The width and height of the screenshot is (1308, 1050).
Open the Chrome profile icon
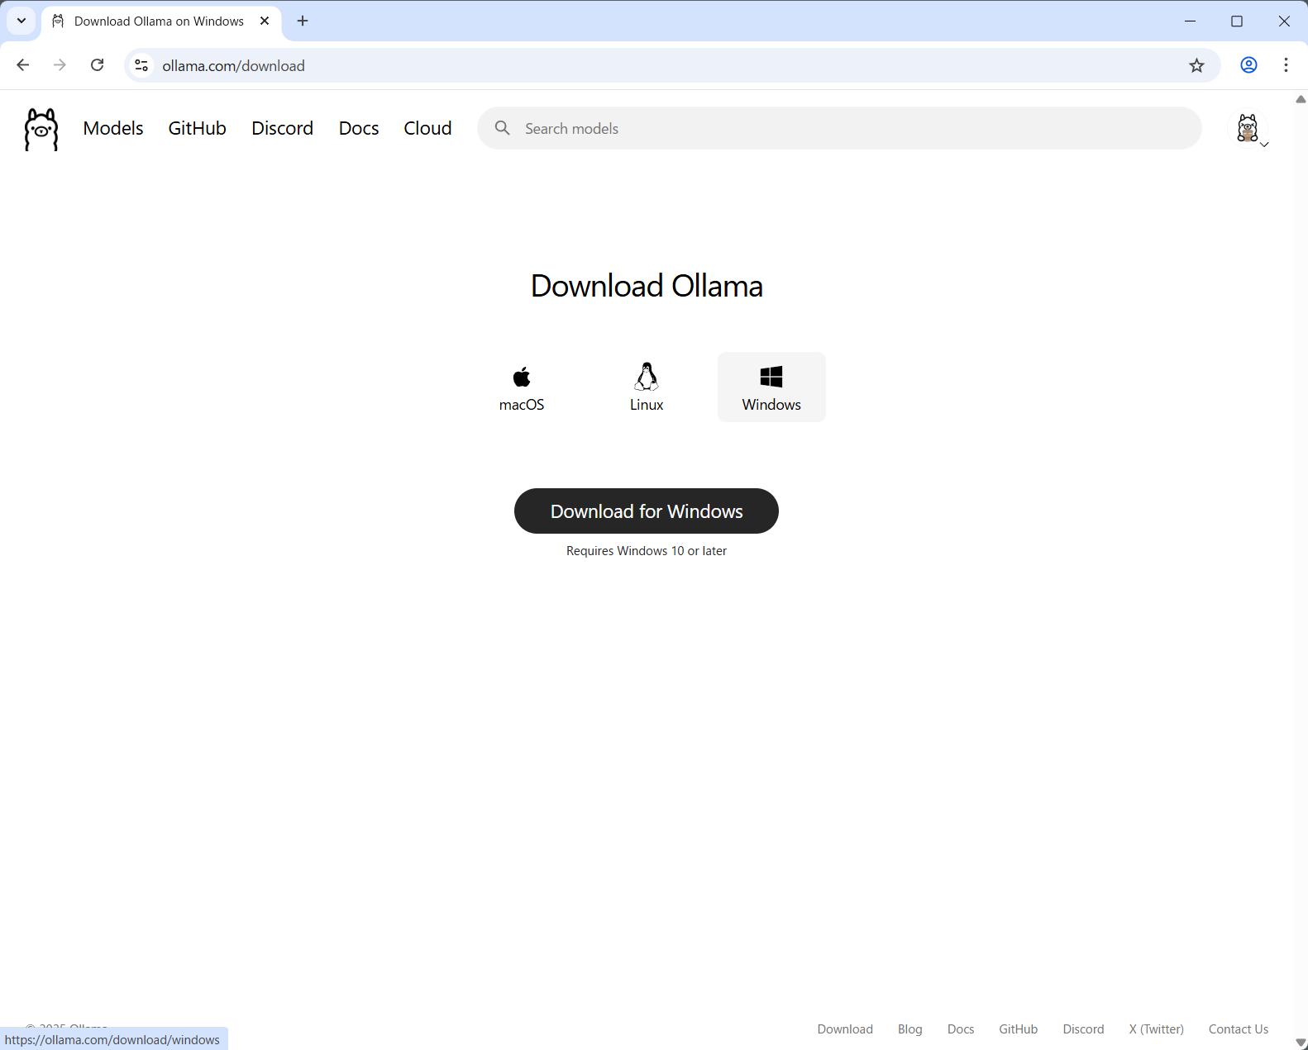(x=1248, y=65)
